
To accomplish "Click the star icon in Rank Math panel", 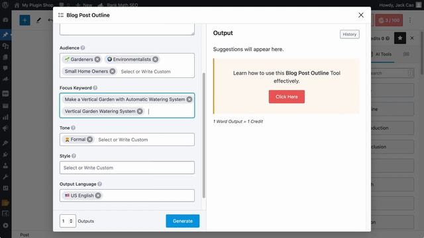I will (400, 38).
